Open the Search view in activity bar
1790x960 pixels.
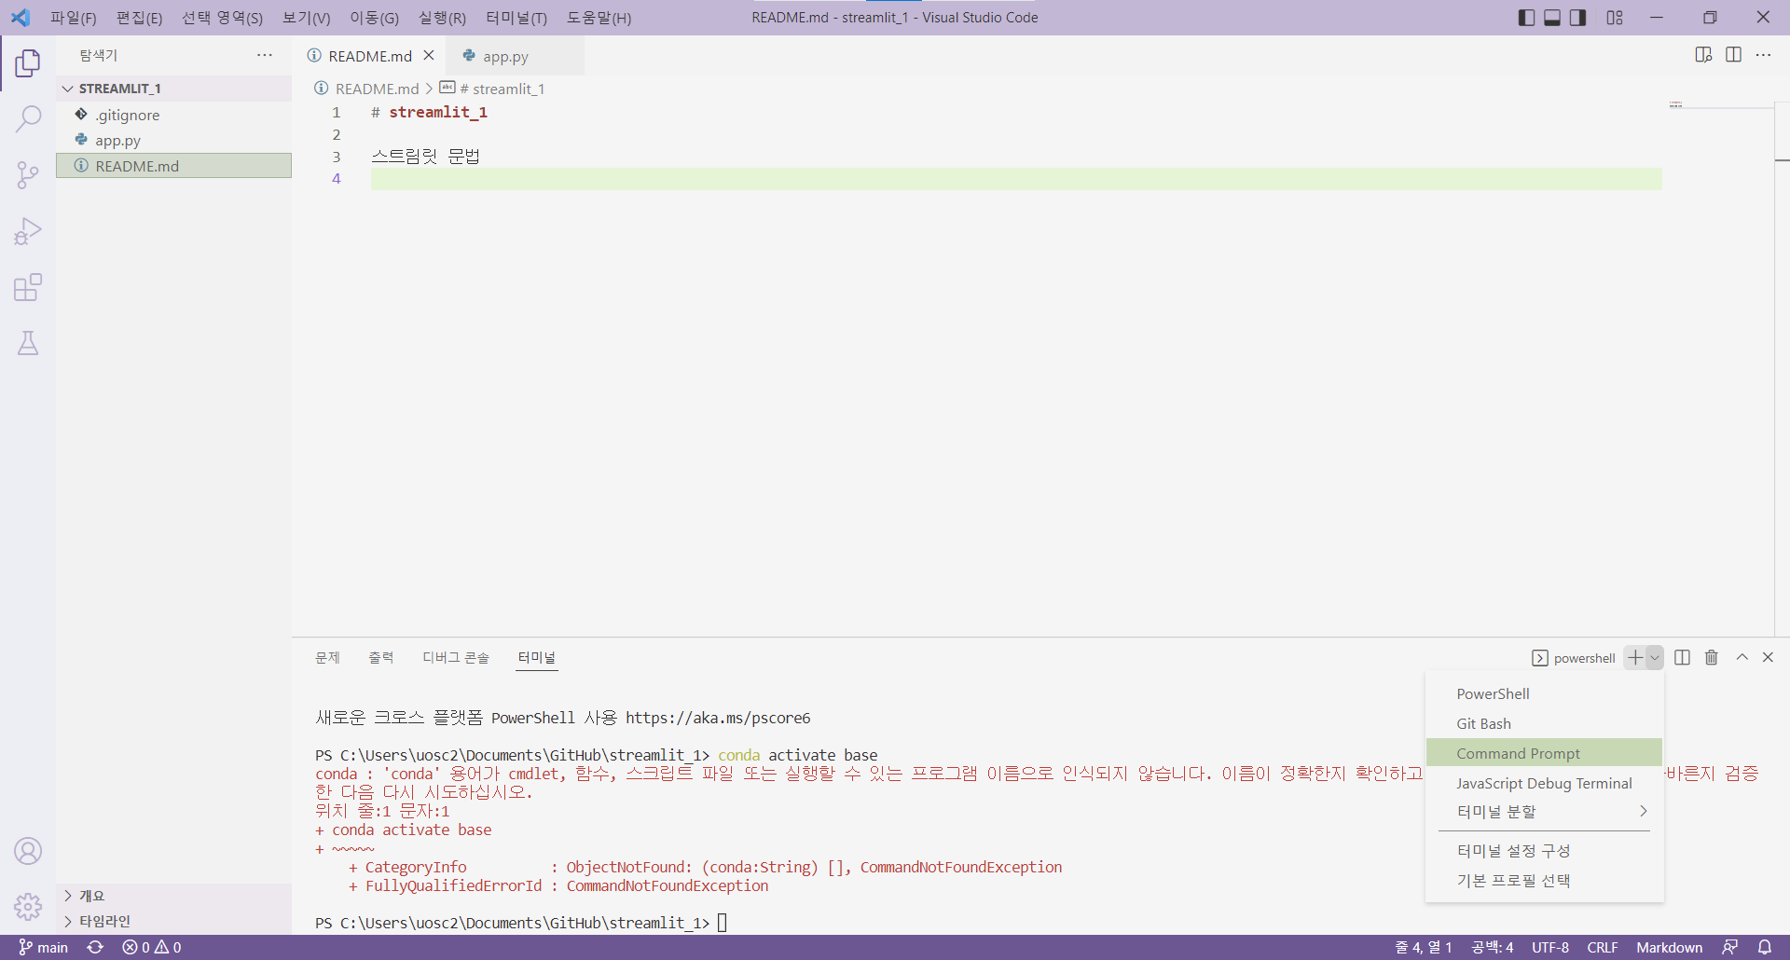click(28, 119)
